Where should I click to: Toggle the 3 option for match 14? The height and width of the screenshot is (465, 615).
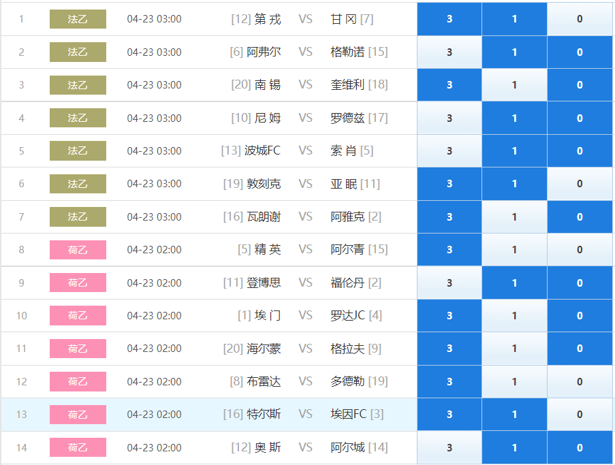450,447
